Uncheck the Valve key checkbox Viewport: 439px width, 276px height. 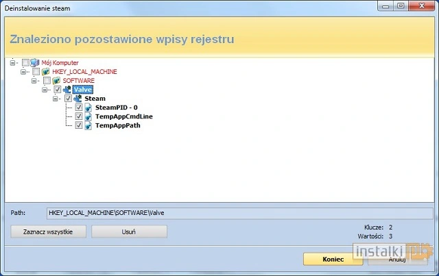coord(58,90)
